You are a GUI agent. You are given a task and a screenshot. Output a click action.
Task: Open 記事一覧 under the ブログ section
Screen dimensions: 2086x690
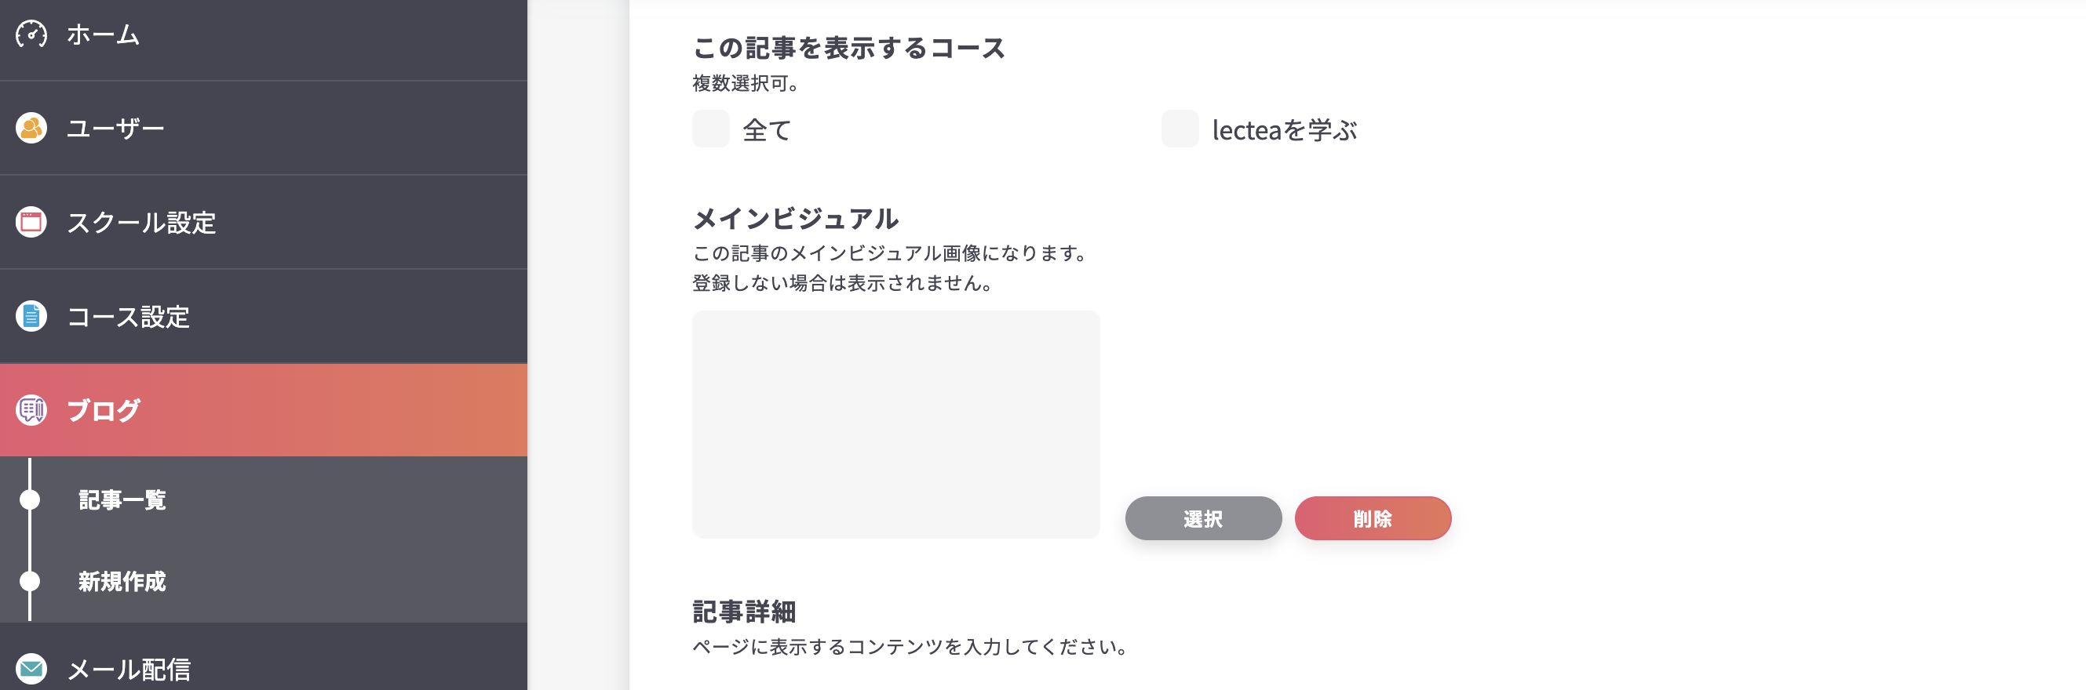click(x=122, y=501)
